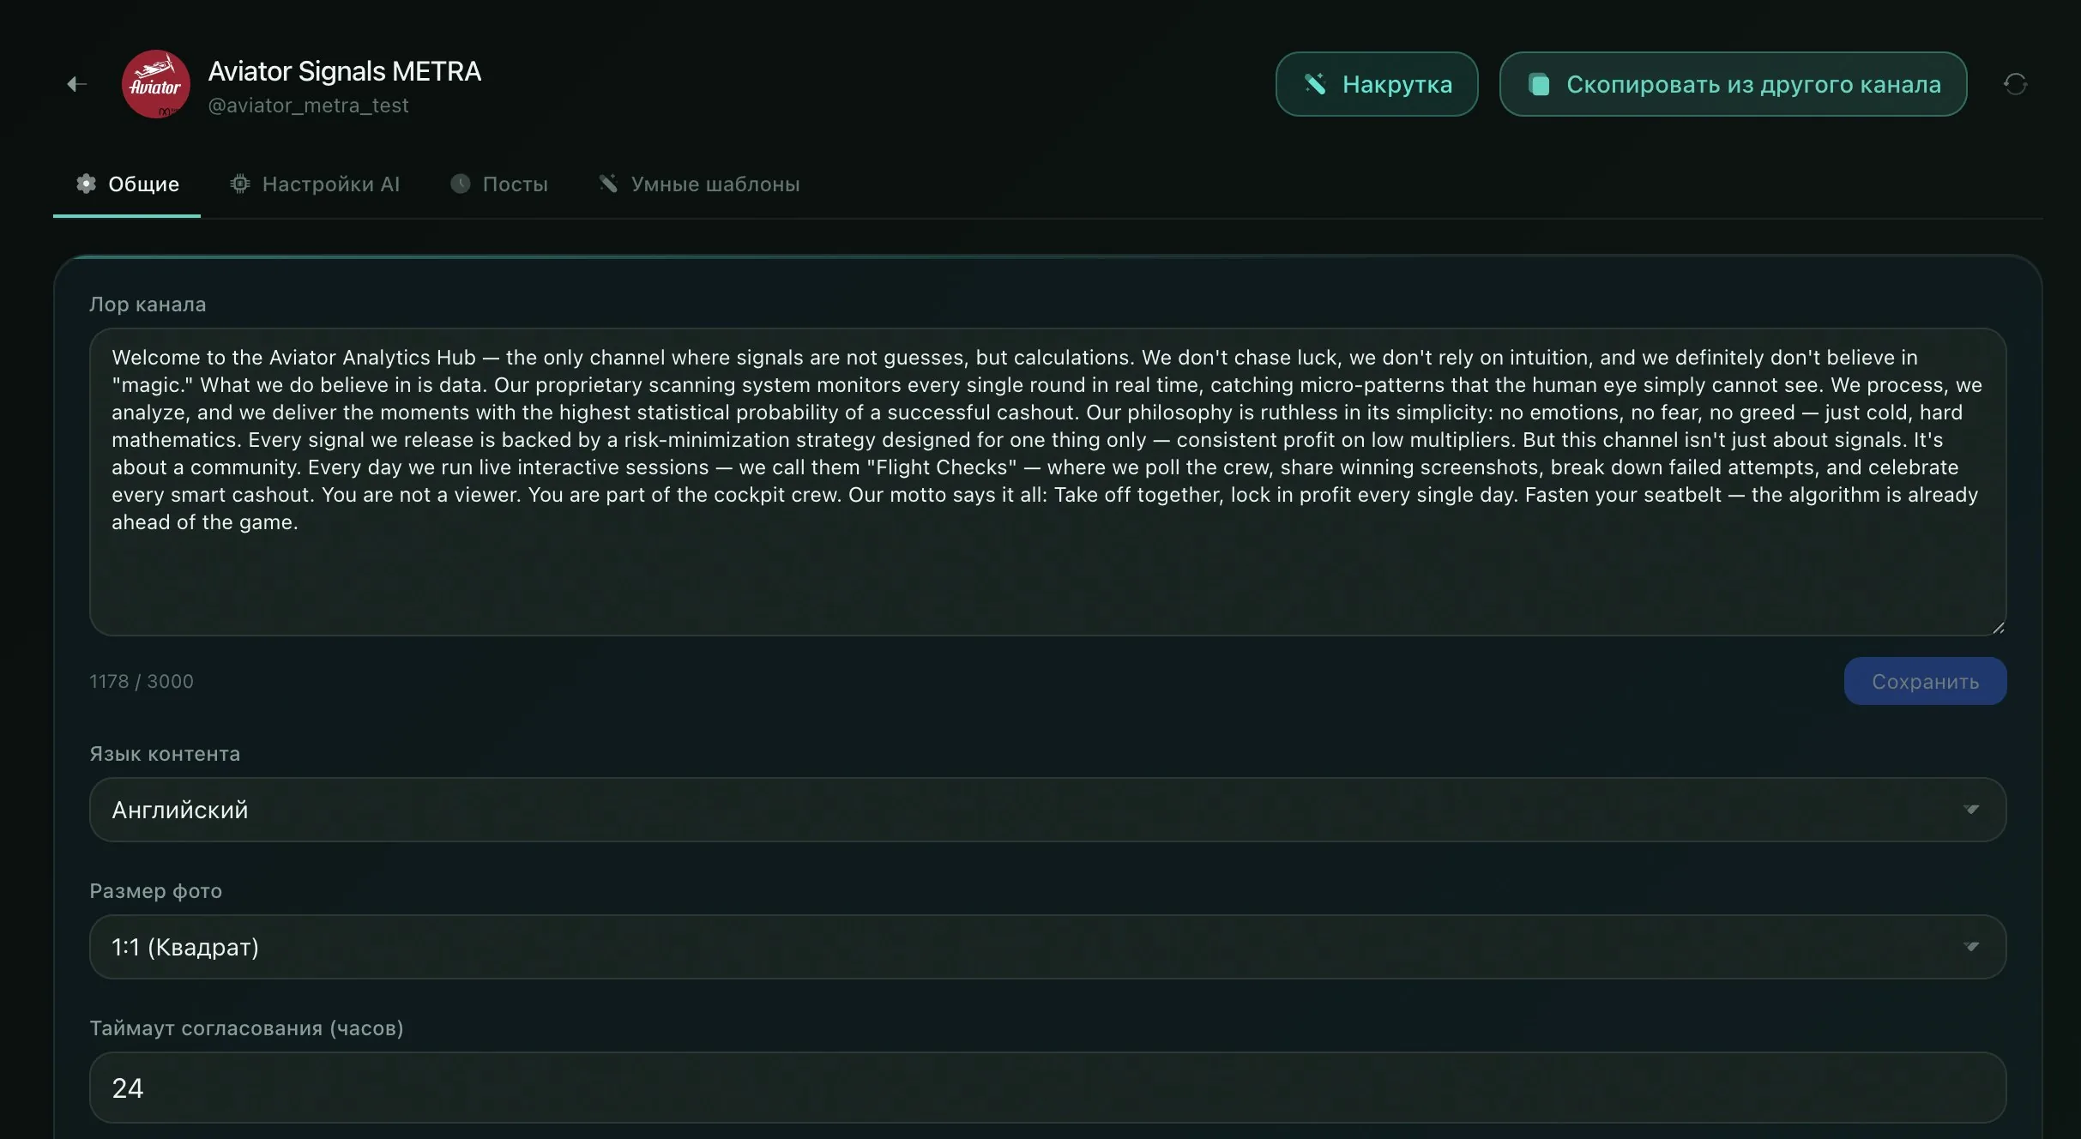Viewport: 2081px width, 1139px height.
Task: Open the Настройки AI tab
Action: tap(315, 184)
